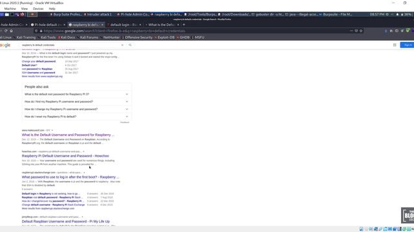414x232 pixels.
Task: Open the Kali Forums bookmark
Action: (88, 37)
